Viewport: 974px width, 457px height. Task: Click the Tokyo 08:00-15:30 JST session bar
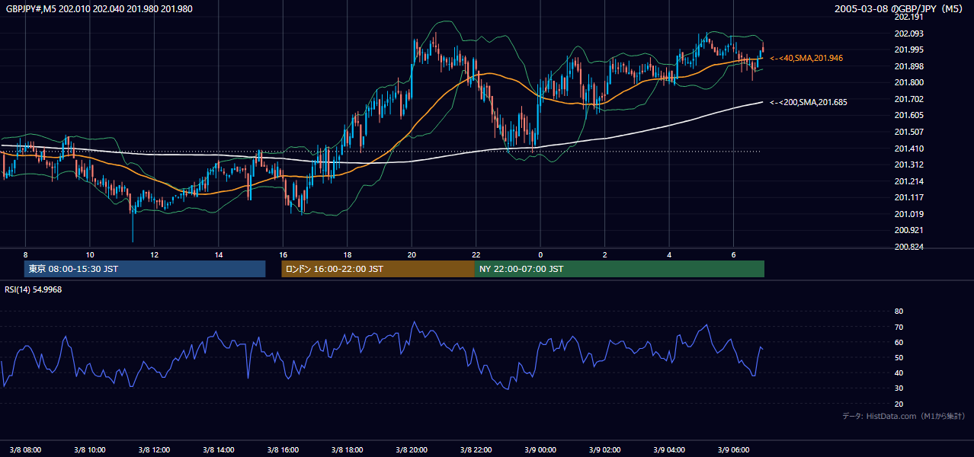point(145,269)
